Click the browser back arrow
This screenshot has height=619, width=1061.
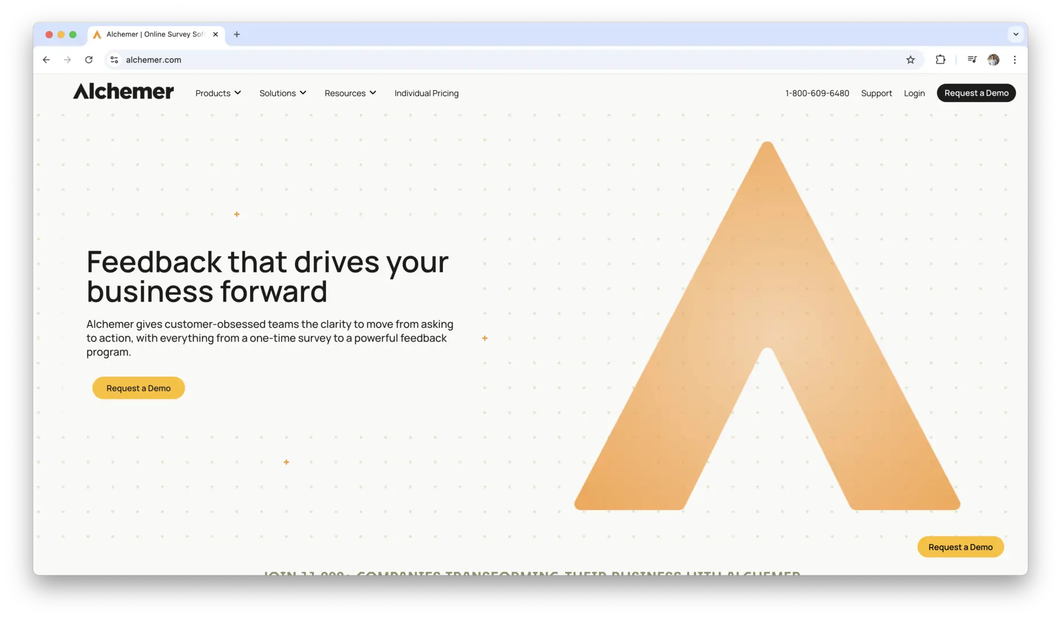click(46, 60)
